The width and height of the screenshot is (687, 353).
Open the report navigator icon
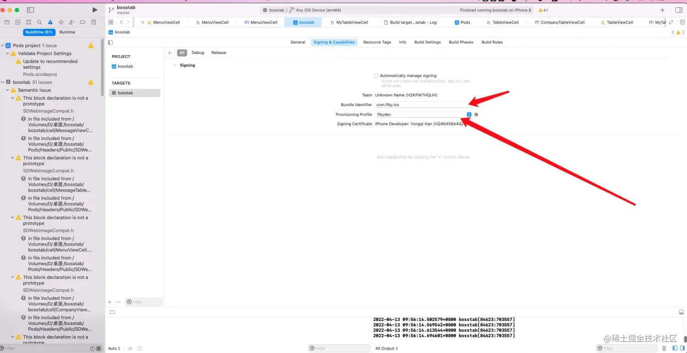tap(93, 22)
